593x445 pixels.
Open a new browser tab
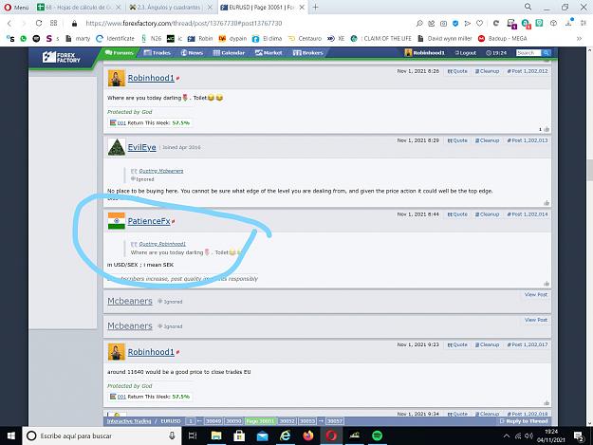(x=315, y=8)
